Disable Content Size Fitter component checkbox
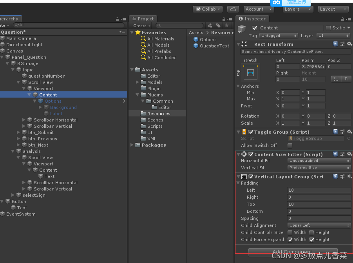The width and height of the screenshot is (353, 263). [x=251, y=154]
